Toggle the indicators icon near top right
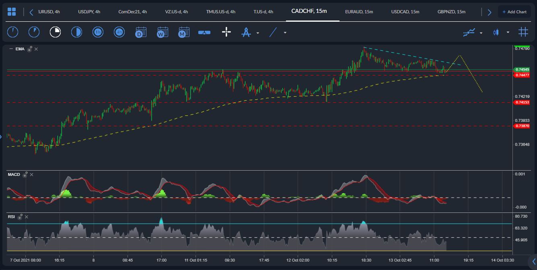This screenshot has width=537, height=270. click(x=470, y=32)
